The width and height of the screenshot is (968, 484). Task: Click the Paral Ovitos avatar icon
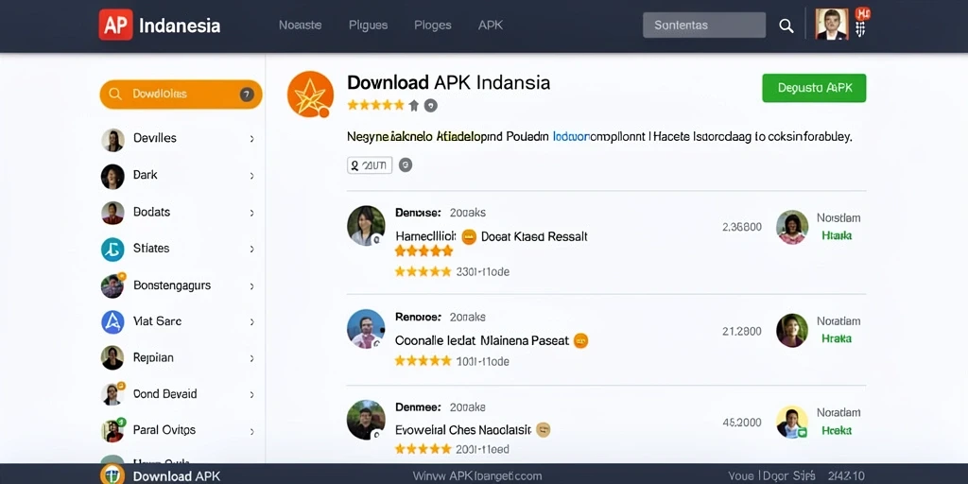(x=113, y=430)
